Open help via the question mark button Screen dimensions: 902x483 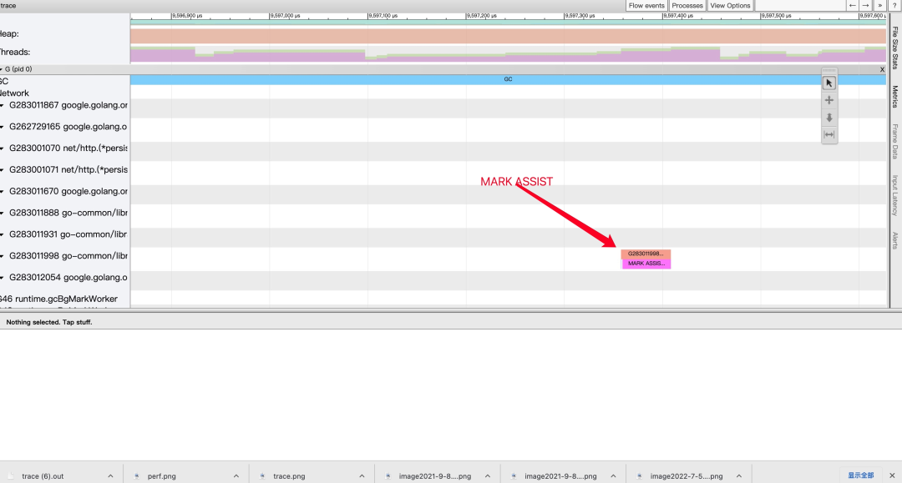tap(894, 5)
